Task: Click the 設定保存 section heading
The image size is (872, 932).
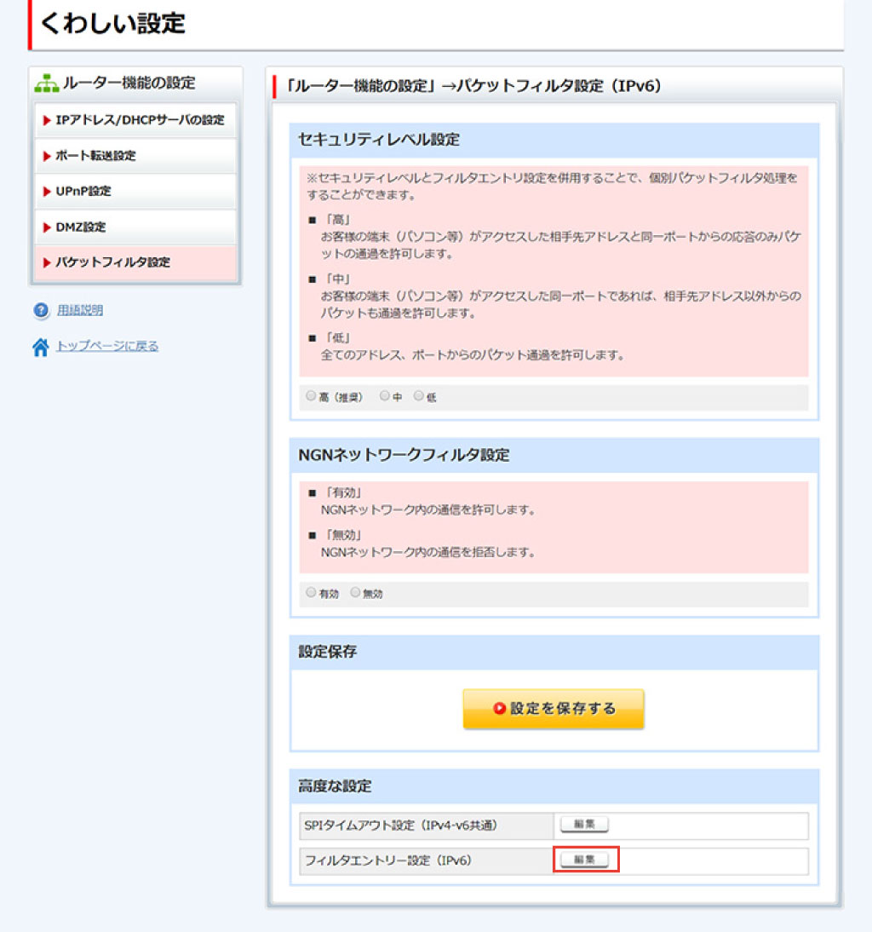Action: (x=327, y=652)
